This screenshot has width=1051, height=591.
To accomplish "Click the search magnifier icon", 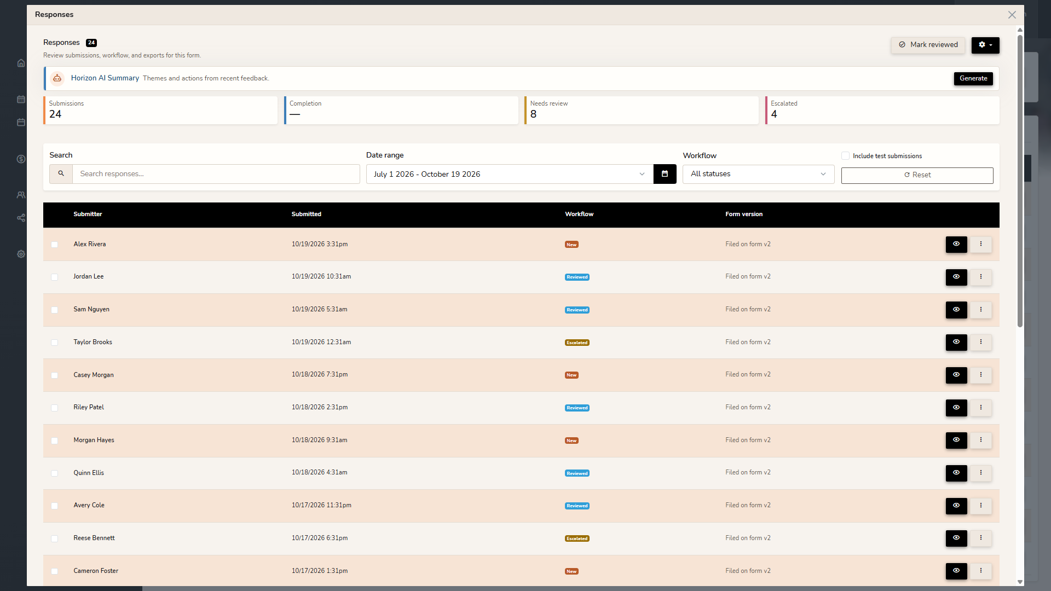I will point(61,173).
